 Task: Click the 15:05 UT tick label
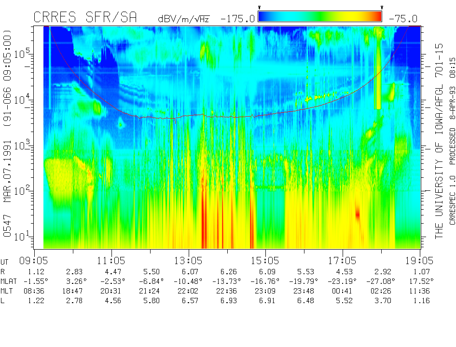[265, 261]
